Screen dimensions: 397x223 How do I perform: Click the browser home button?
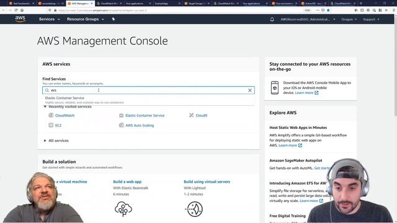point(22,10)
